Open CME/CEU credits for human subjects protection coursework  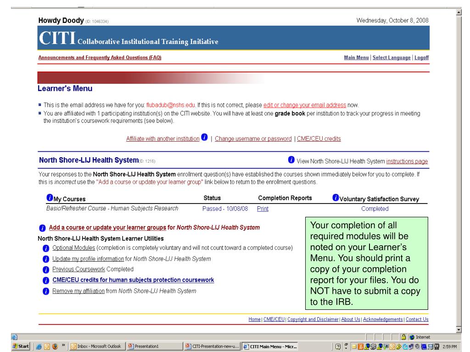(133, 280)
